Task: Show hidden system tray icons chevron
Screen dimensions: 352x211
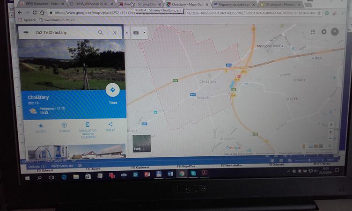Action: point(288,172)
